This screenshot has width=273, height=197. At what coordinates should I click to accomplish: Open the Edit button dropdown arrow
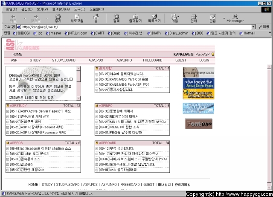224,18
